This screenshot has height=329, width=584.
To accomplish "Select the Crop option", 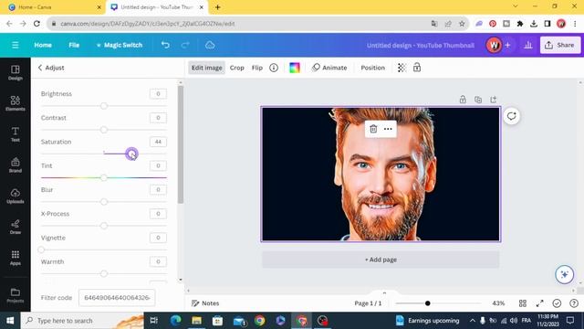I will [237, 68].
